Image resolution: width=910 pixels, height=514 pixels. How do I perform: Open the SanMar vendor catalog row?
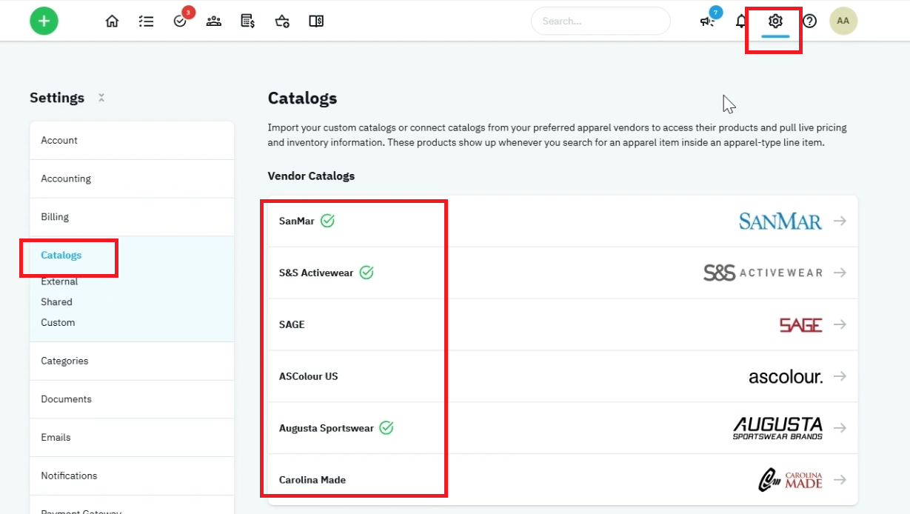coord(563,221)
